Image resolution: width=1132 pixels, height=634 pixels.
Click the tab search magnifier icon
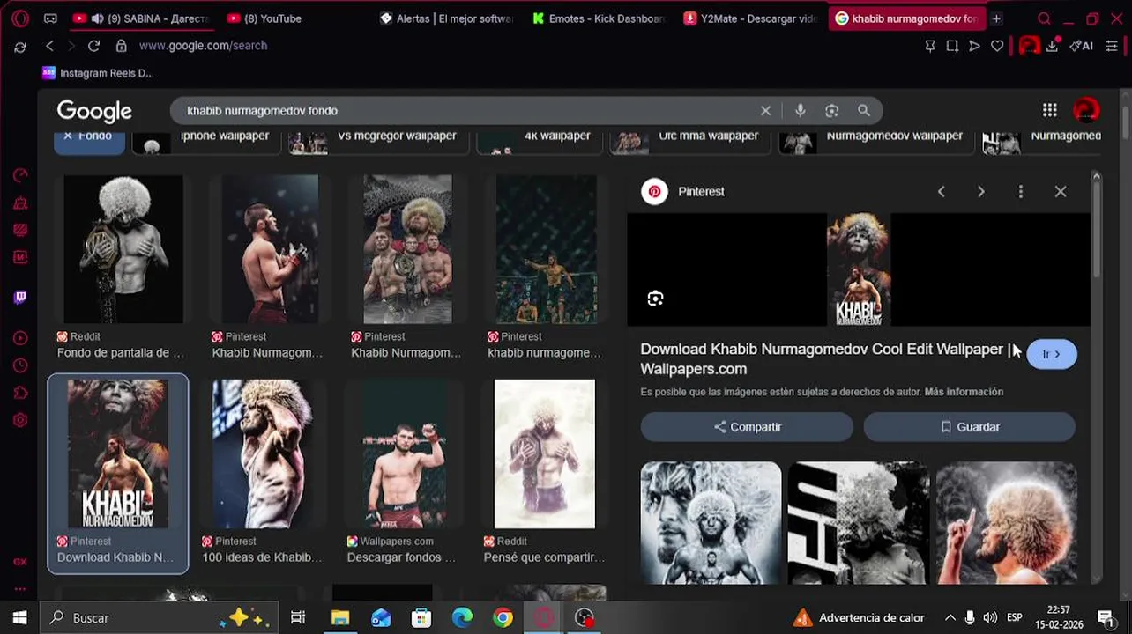(1044, 18)
